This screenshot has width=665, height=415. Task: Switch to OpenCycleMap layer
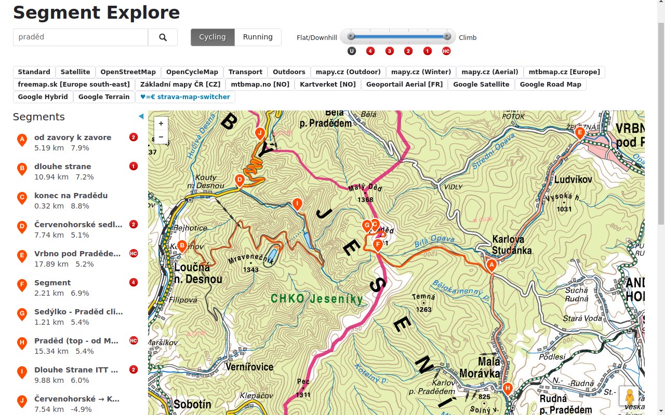click(x=192, y=72)
